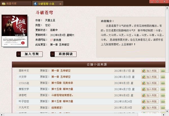This screenshot has height=116, width=169.
Task: Add 1553小说 source to bookshelf
Action: click(150, 83)
